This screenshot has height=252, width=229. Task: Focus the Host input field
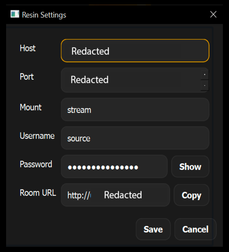point(135,51)
